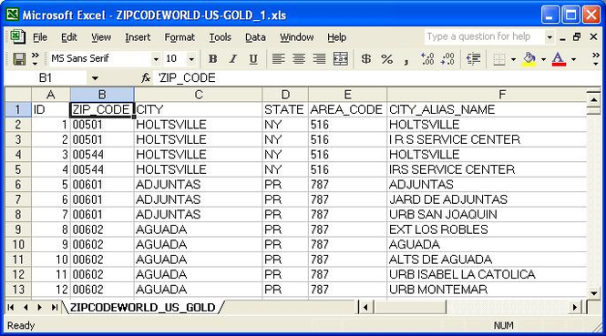Open the Name Box dropdown
Image resolution: width=606 pixels, height=336 pixels.
point(95,78)
